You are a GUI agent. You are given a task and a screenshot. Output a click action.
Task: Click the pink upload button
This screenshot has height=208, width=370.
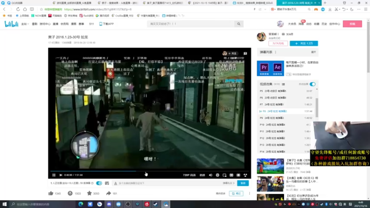click(x=352, y=24)
